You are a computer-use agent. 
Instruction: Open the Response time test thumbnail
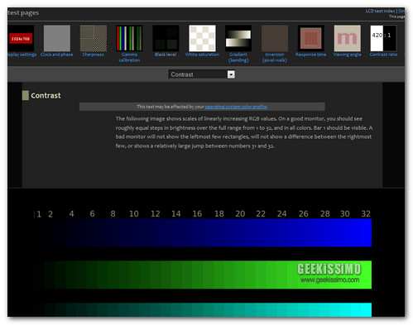(x=311, y=38)
